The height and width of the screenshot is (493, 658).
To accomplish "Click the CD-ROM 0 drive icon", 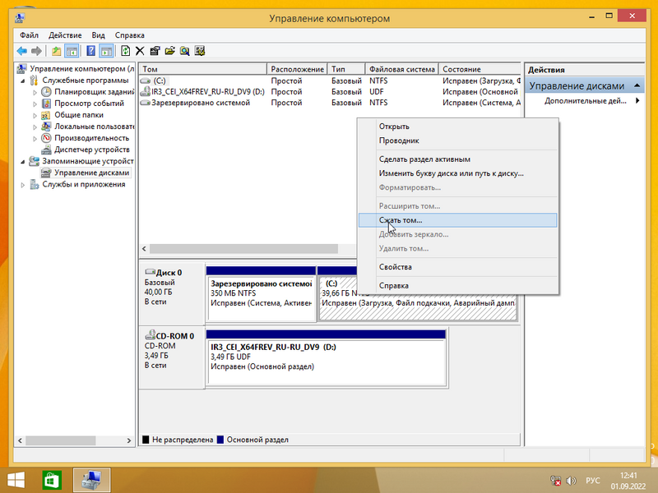I will coord(150,335).
